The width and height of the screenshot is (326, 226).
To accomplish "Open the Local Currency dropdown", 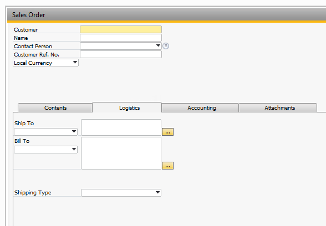I will [x=45, y=63].
